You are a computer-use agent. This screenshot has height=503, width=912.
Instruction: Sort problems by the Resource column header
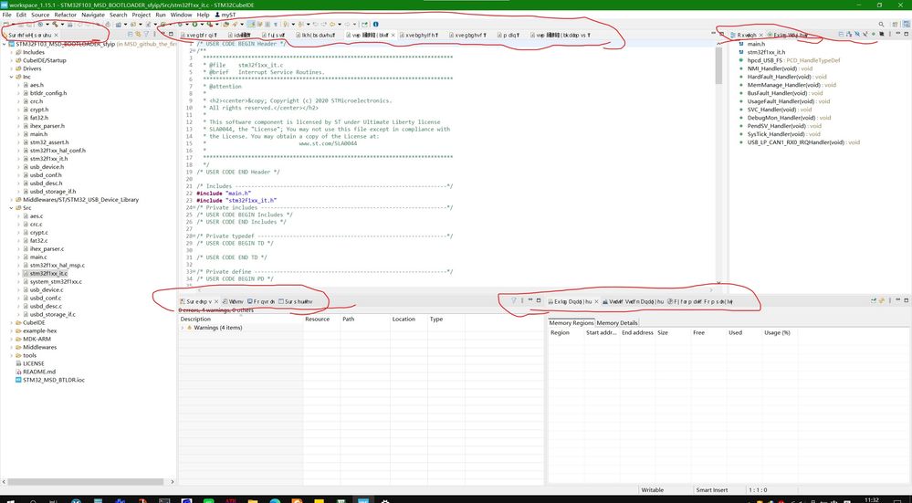pos(318,320)
